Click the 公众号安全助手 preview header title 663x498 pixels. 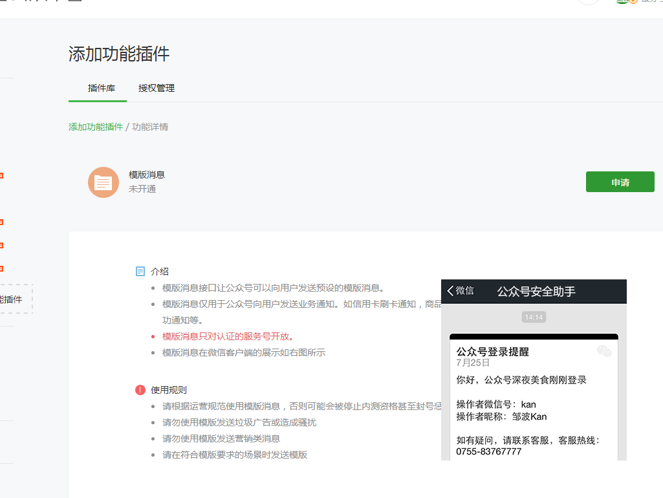pos(536,292)
